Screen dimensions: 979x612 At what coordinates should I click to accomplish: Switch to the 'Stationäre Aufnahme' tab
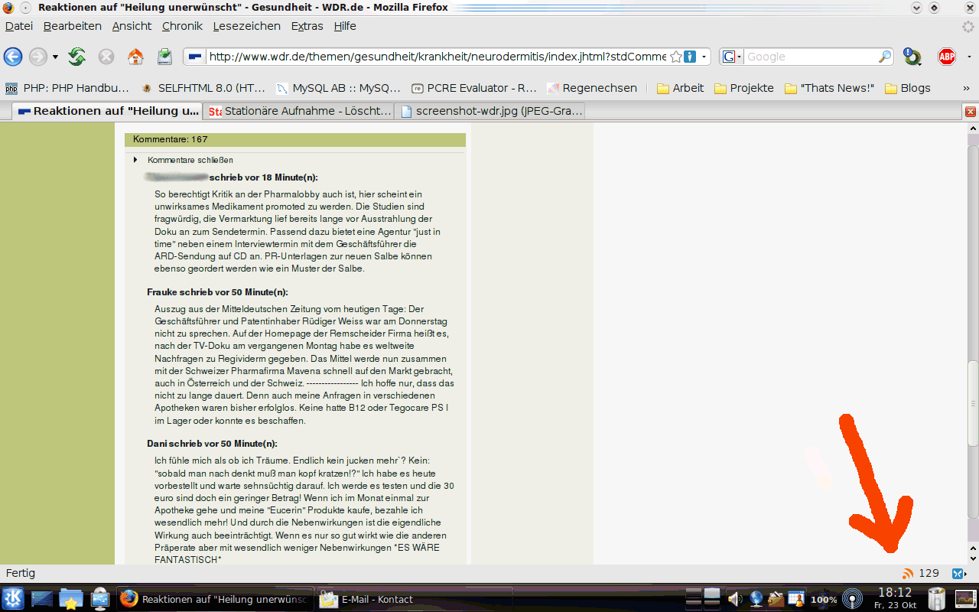tap(299, 111)
